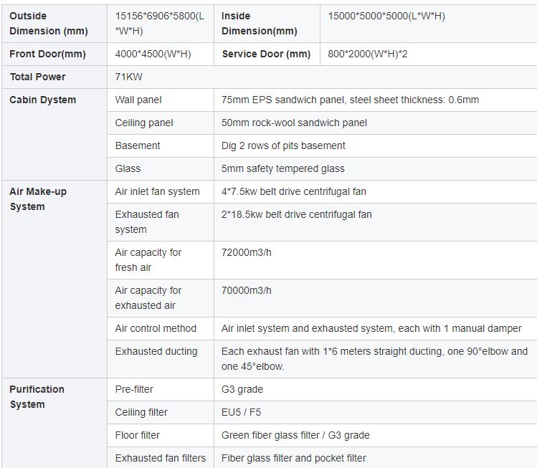
Task: Select the 15156*6906*5800 outside dimension value
Action: click(x=159, y=24)
